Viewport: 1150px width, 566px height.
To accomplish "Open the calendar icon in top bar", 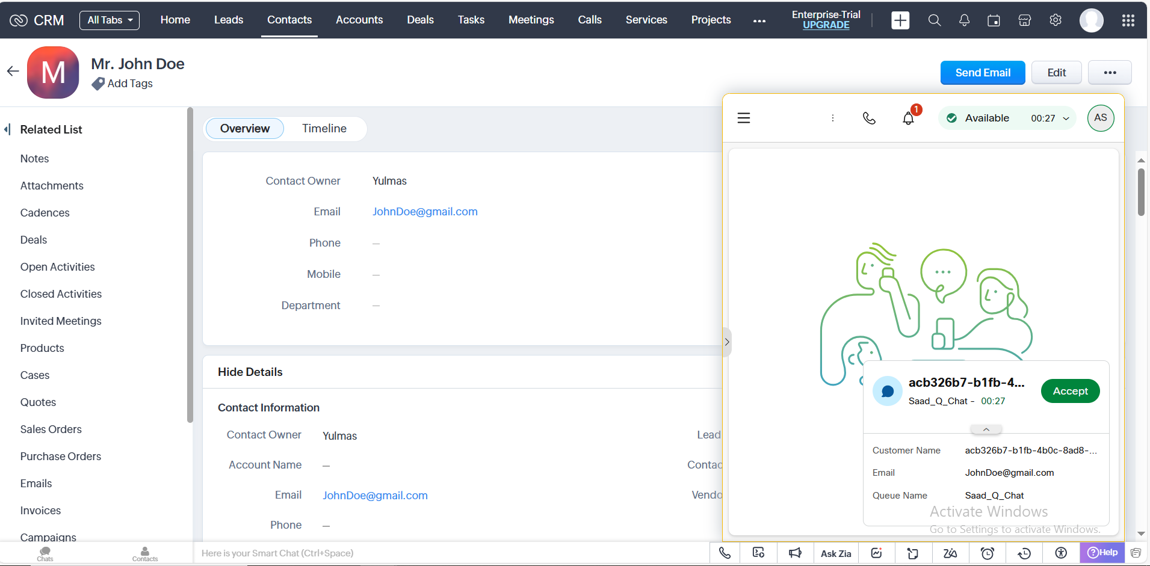I will tap(994, 20).
